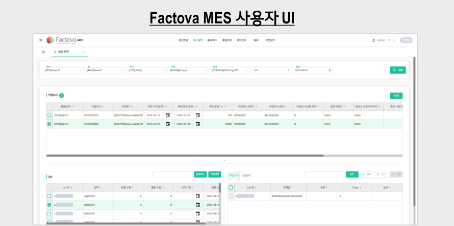Click the 작업시작 button
Image resolution: width=454 pixels, height=226 pixels.
coord(215,174)
